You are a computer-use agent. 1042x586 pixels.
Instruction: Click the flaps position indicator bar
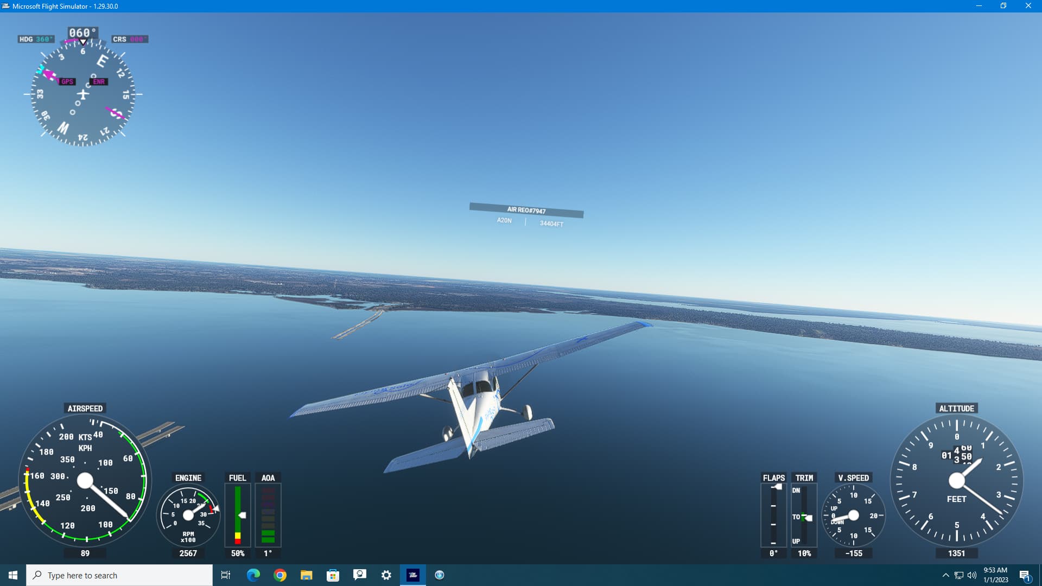click(x=774, y=515)
